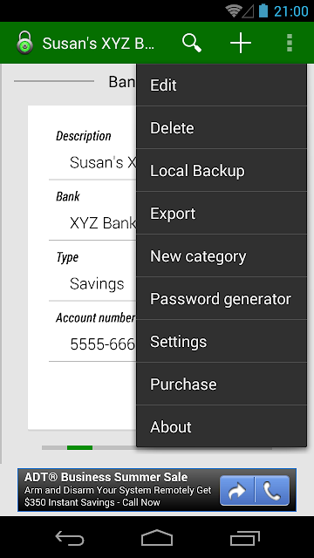Open Settings from the menu
The width and height of the screenshot is (314, 558).
coord(222,341)
